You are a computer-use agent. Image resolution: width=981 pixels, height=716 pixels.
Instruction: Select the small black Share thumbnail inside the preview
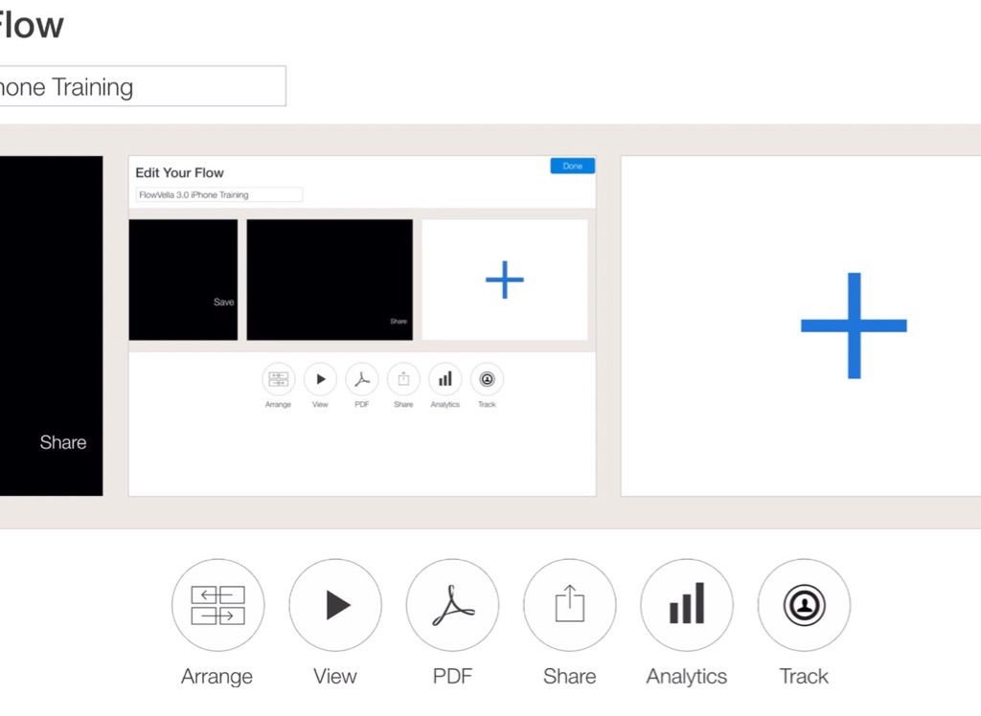coord(330,280)
